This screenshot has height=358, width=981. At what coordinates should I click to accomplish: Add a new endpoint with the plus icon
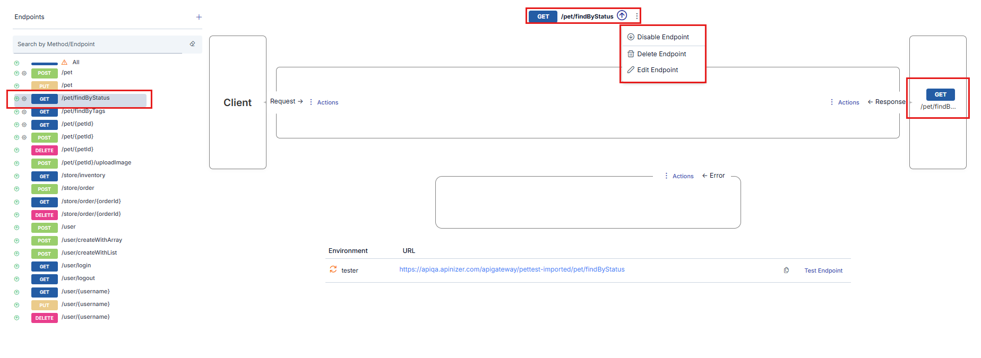pyautogui.click(x=199, y=17)
